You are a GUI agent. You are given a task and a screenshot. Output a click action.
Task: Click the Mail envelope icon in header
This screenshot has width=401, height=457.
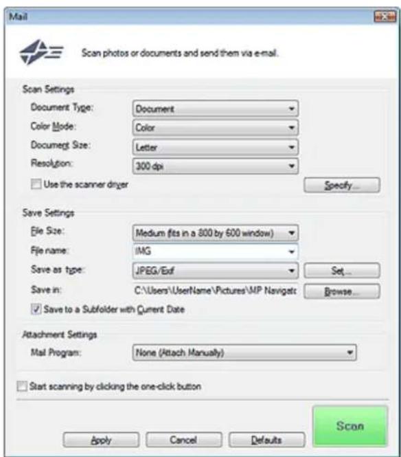pos(41,52)
